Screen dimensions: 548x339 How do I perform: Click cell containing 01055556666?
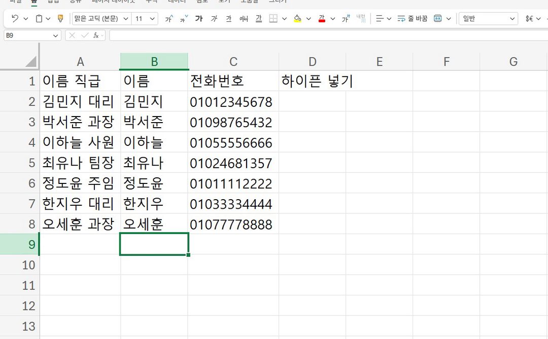pos(233,142)
